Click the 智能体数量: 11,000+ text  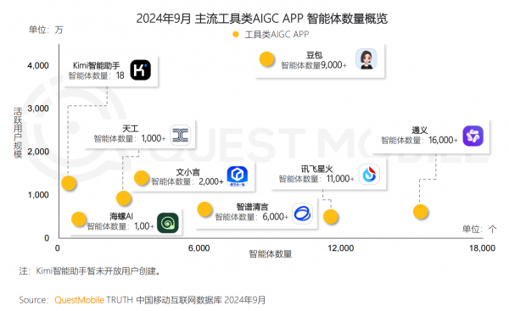(x=316, y=179)
